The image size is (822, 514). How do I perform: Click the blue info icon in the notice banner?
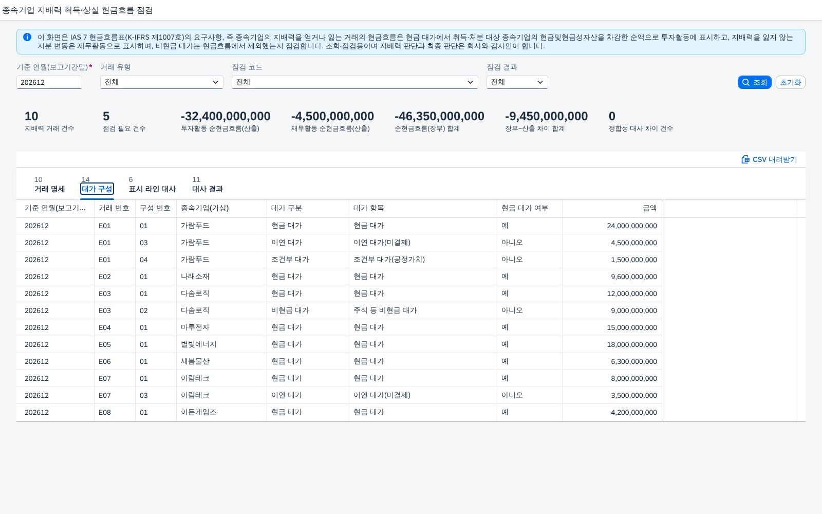pos(27,37)
